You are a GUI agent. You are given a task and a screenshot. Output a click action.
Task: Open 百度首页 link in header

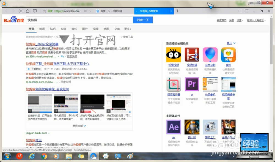pyautogui.click(x=221, y=20)
